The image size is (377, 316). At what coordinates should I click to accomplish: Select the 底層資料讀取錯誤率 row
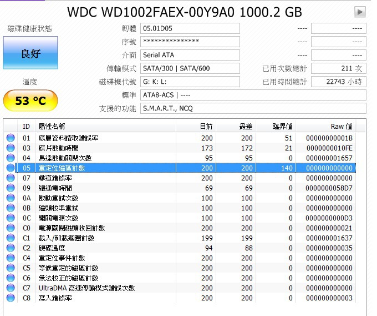180,138
